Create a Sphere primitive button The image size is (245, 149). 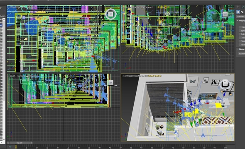coord(242,31)
